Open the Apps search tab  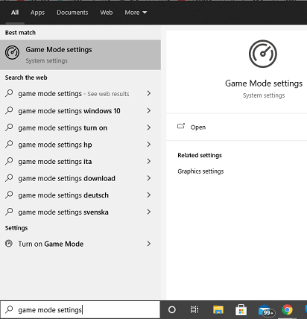[37, 13]
